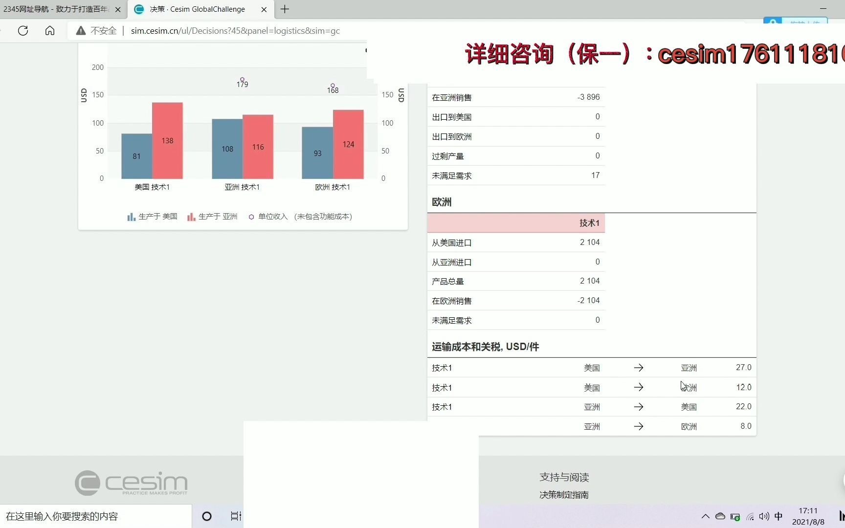Viewport: 845px width, 528px height.
Task: Click the red bar valued 116
Action: [258, 147]
